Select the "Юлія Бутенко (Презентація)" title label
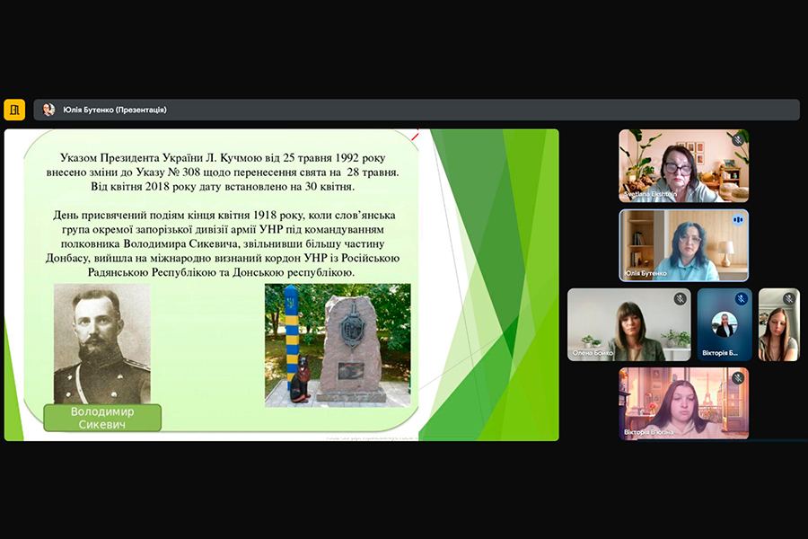 115,110
